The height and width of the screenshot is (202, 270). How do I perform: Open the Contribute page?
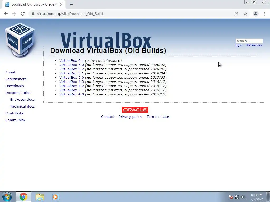(14, 113)
